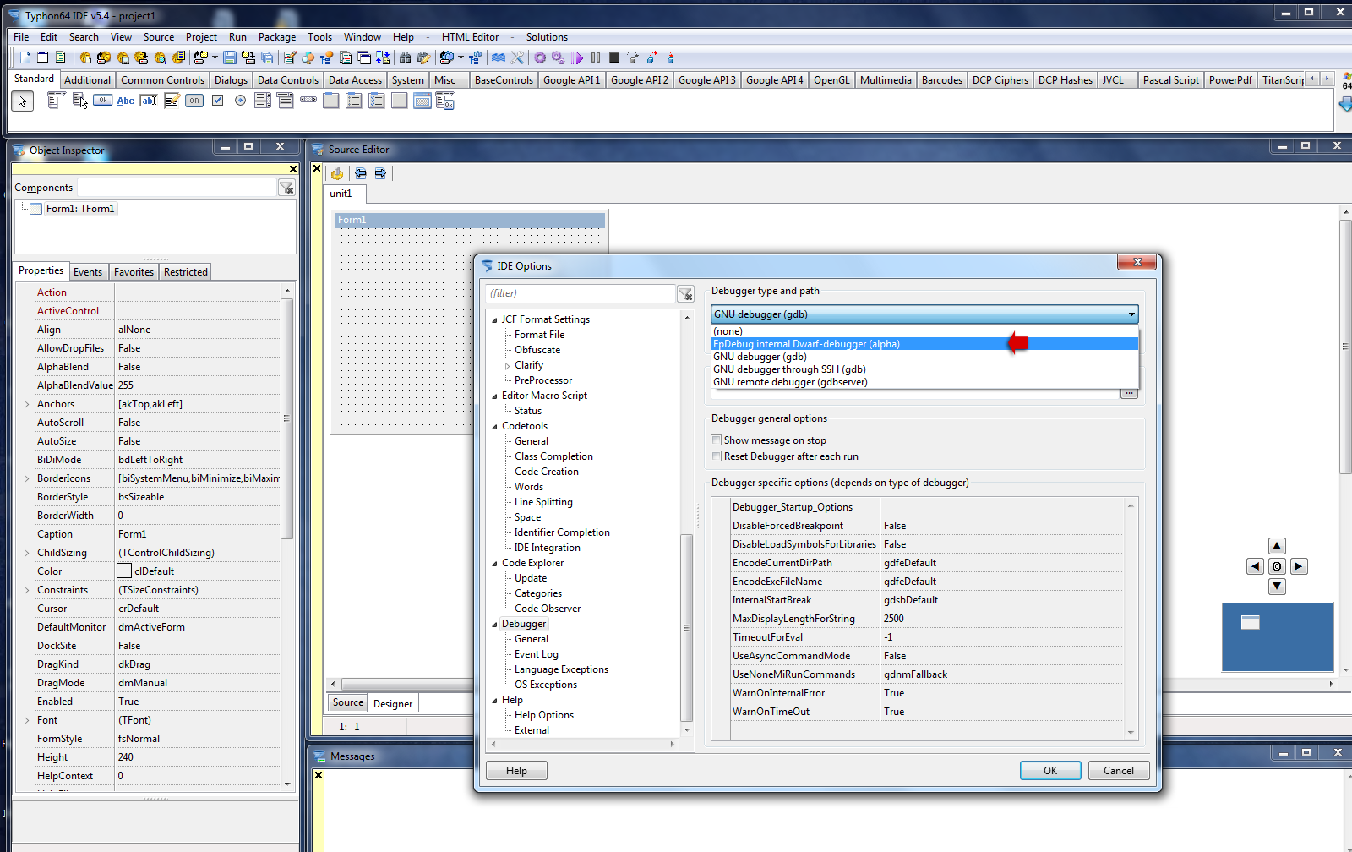This screenshot has height=852, width=1352.
Task: Select Language Exceptions tree item
Action: (x=561, y=669)
